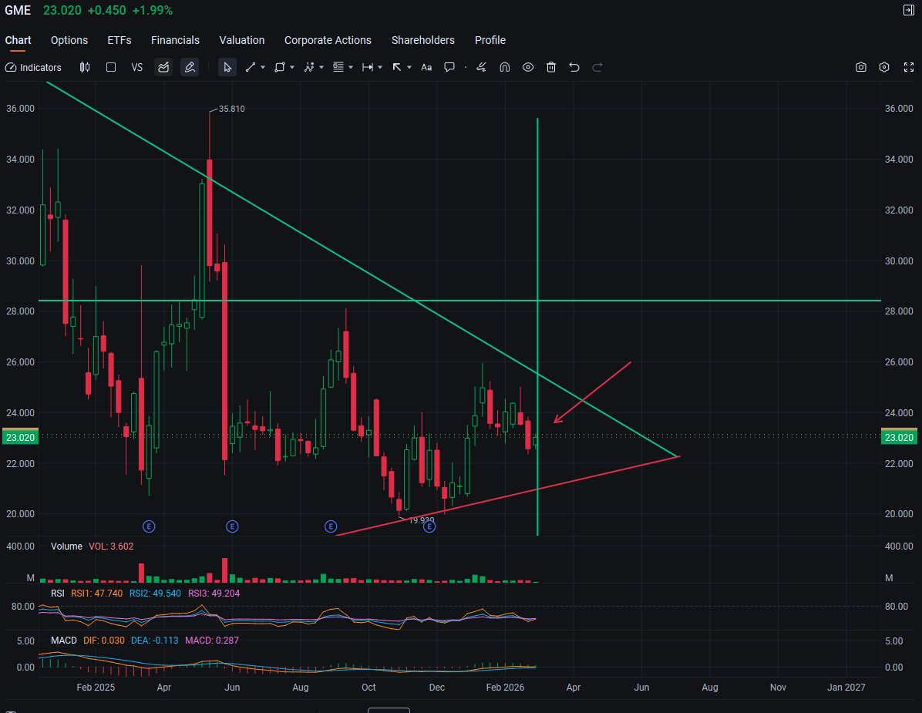Select the freehand brush tool
This screenshot has height=713, width=922.
[481, 68]
